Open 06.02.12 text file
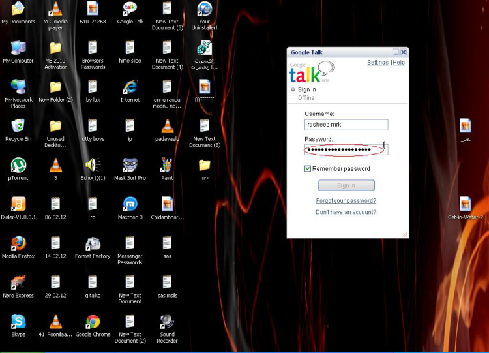Image resolution: width=489 pixels, height=353 pixels. [55, 204]
